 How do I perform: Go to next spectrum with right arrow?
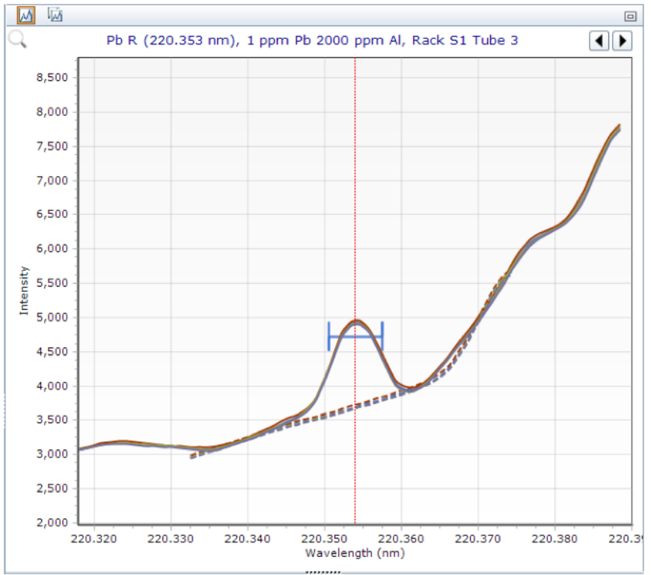click(623, 40)
